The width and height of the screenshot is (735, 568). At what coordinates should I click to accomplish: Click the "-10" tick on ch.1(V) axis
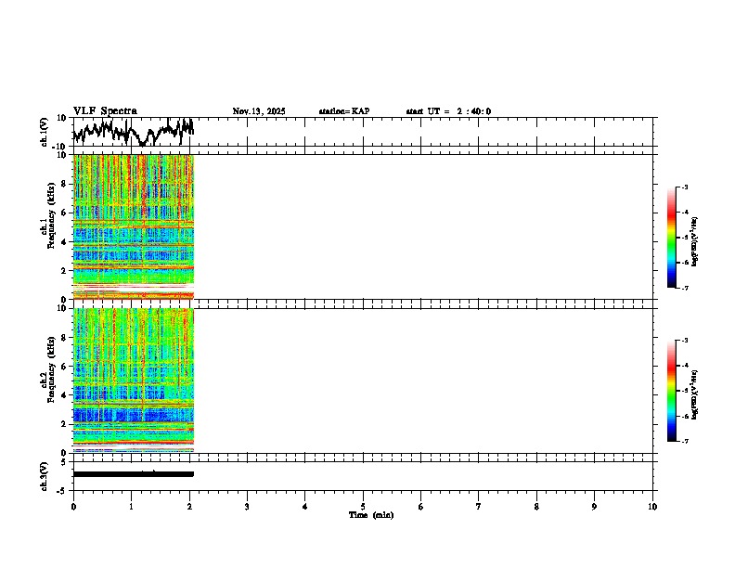60,147
